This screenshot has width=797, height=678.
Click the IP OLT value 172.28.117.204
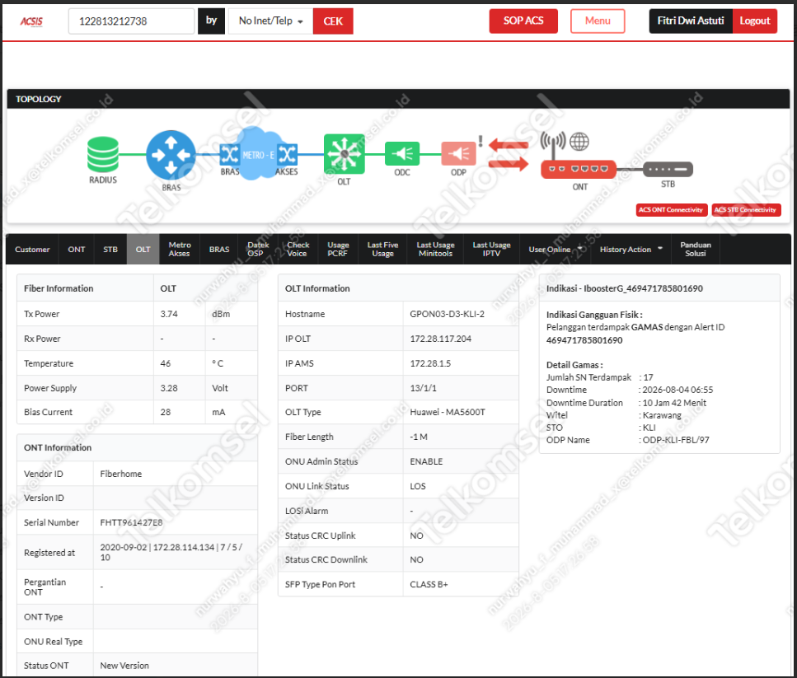pyautogui.click(x=440, y=339)
